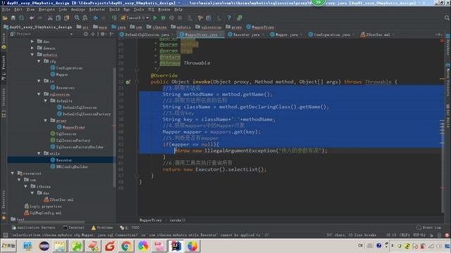
Task: Collapse the io package node
Action: pyautogui.click(x=39, y=82)
